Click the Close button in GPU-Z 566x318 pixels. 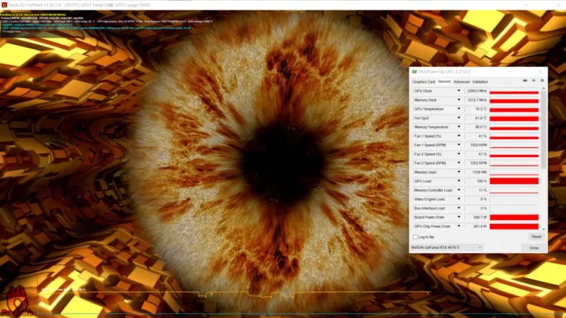534,247
